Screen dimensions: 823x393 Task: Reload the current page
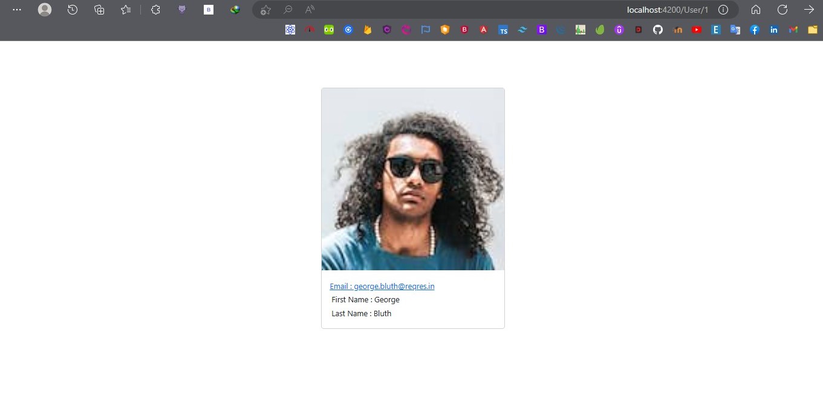[782, 9]
